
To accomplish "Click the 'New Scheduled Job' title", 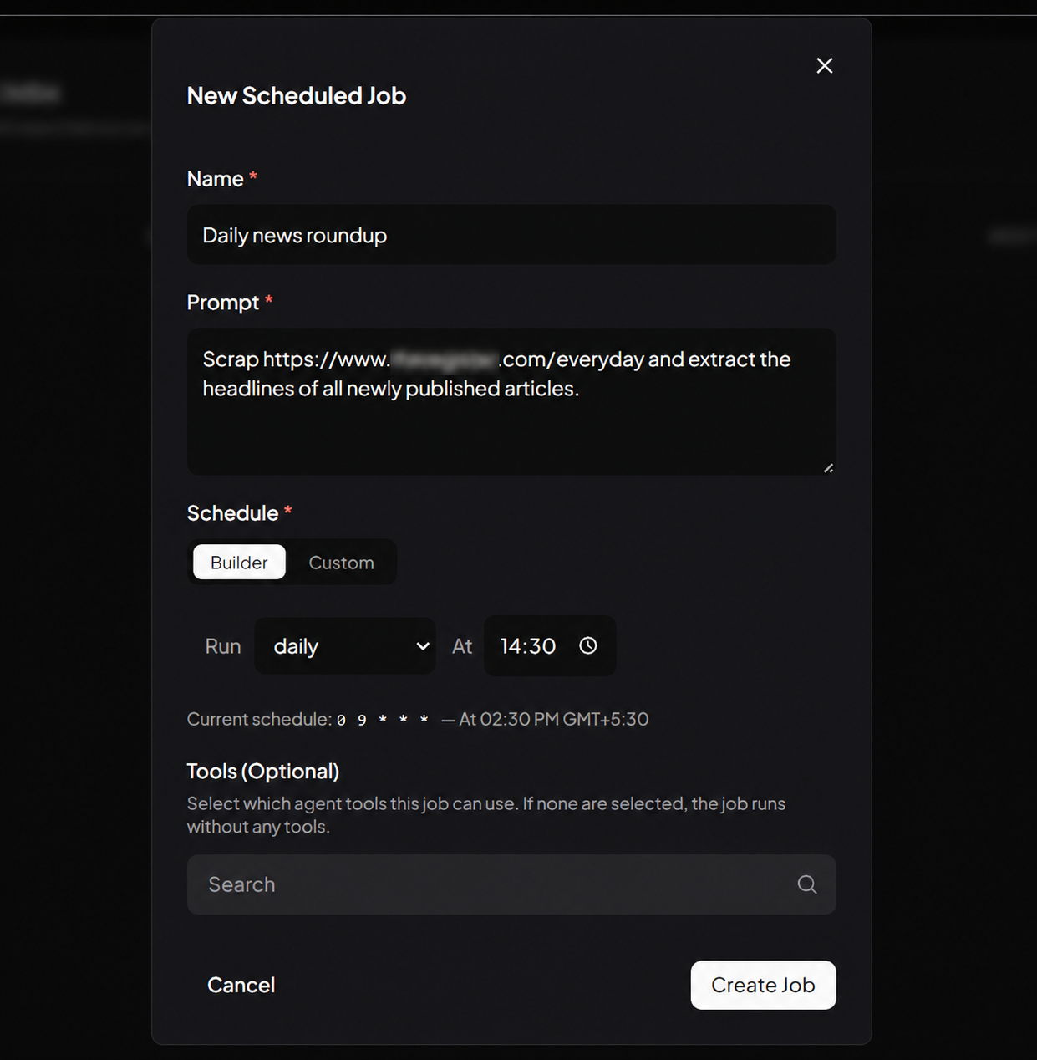I will pyautogui.click(x=297, y=95).
